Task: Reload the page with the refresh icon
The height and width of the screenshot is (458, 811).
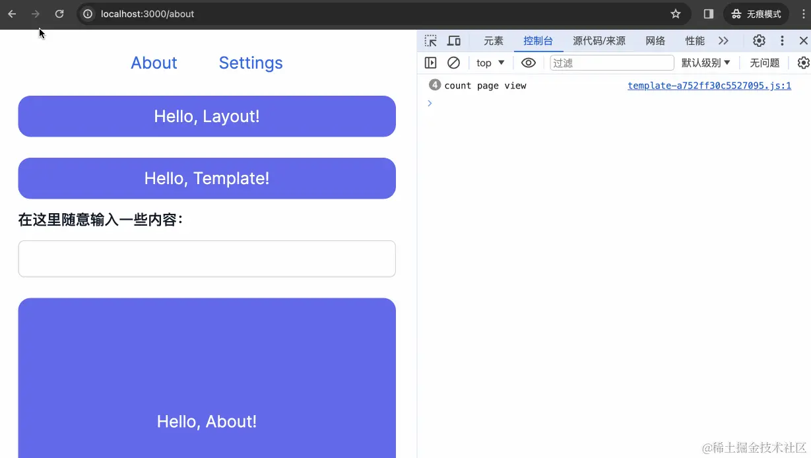Action: click(x=59, y=14)
